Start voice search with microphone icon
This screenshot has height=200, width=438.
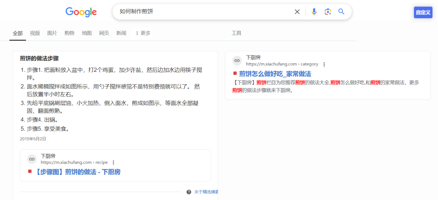(x=314, y=12)
